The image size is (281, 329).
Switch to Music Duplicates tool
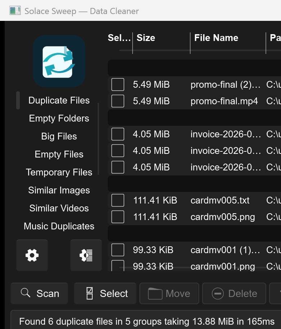pos(59,226)
